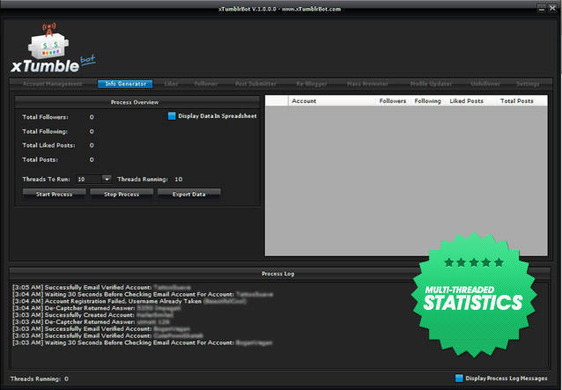The height and width of the screenshot is (390, 562).
Task: Toggle Display Process Log Messages checkbox
Action: 459,379
